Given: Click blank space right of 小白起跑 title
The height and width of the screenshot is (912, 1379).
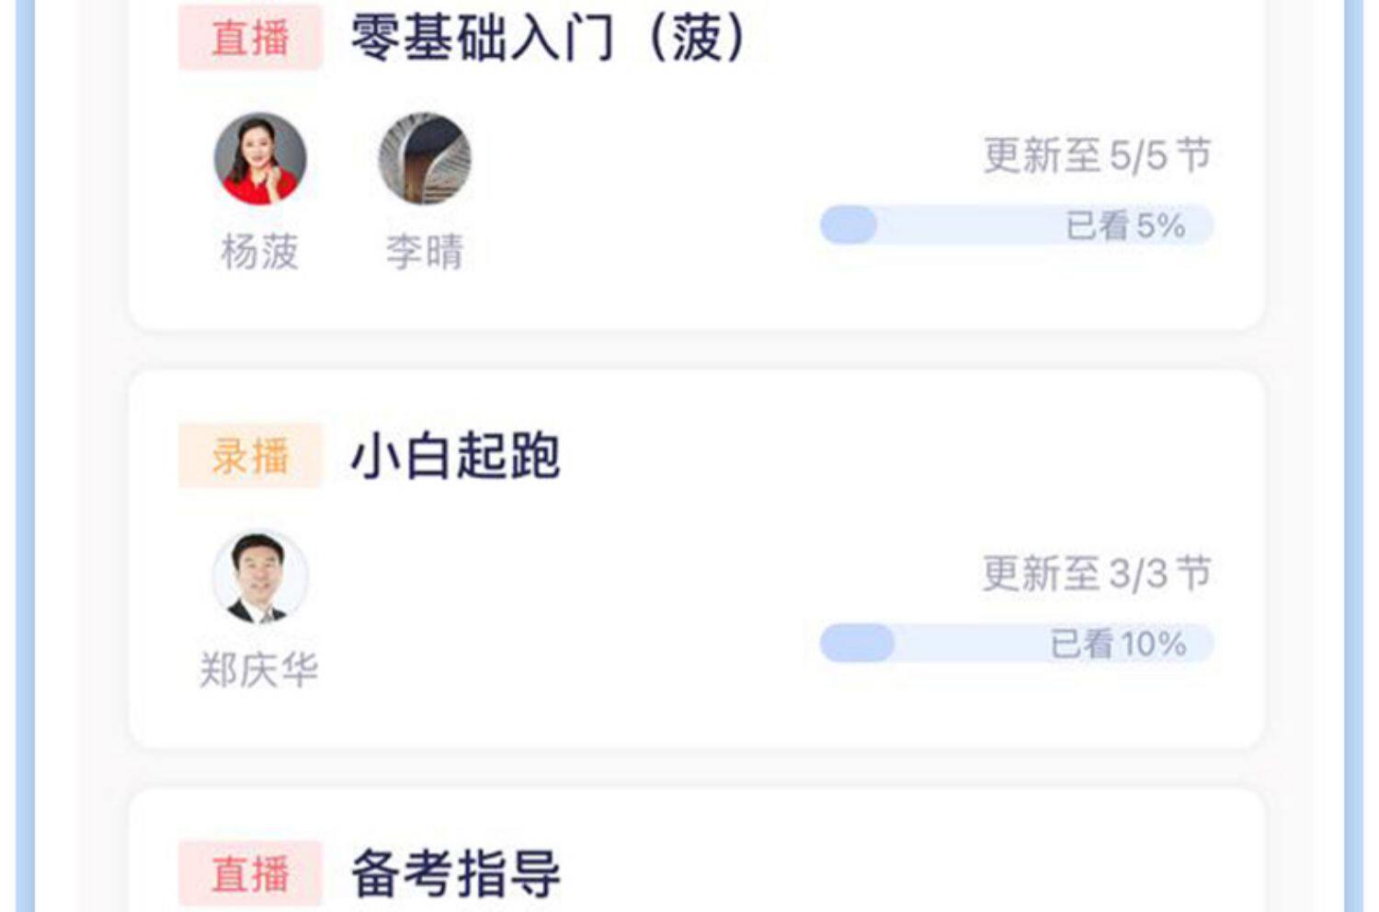Looking at the screenshot, I should tap(873, 456).
